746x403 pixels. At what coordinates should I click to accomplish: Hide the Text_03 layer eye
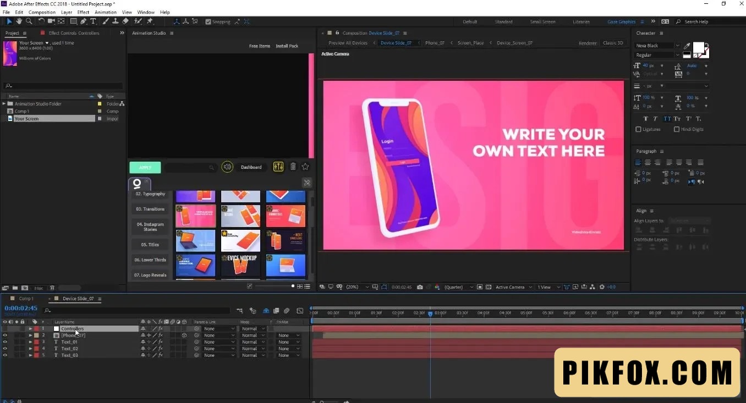coord(5,355)
